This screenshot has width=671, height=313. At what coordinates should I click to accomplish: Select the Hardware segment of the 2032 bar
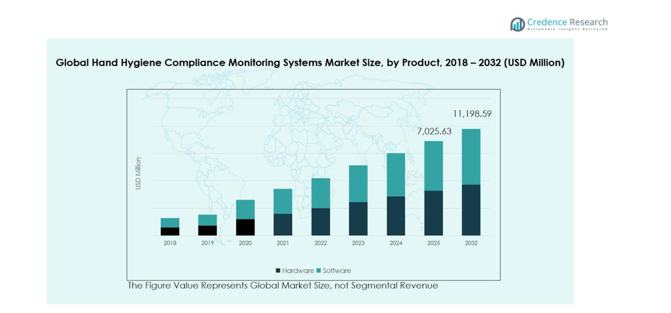[471, 210]
